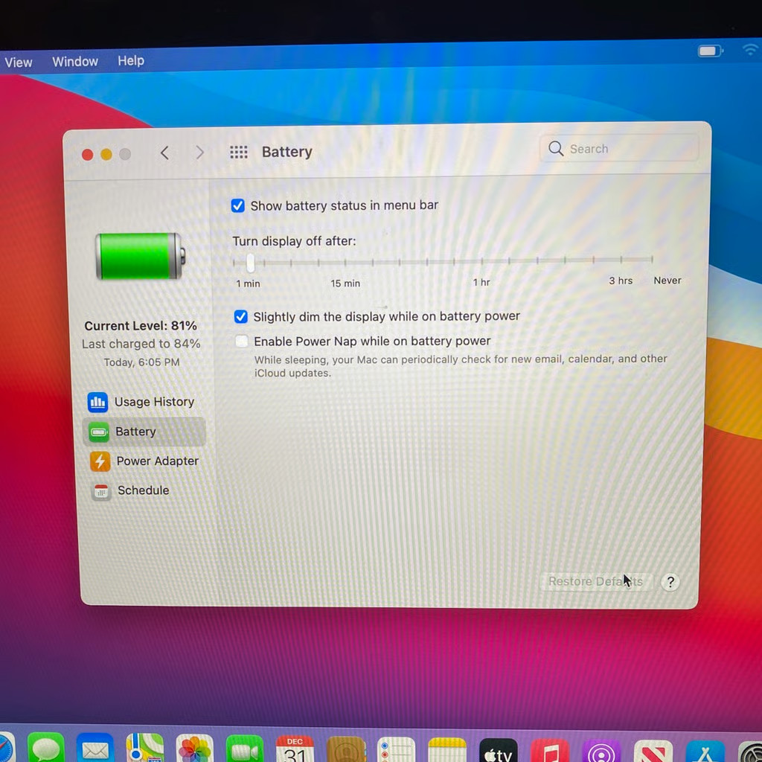Launch Maps from the Dock

[145, 747]
